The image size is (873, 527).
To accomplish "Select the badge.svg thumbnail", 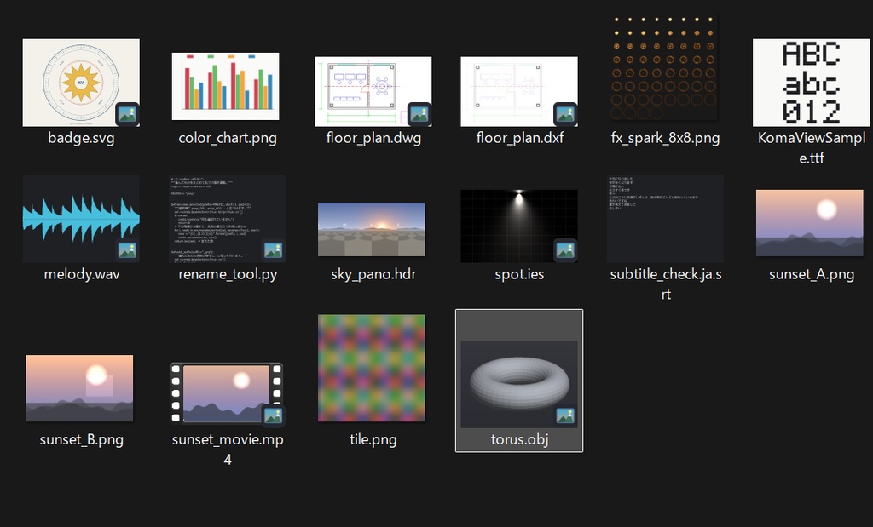I will (81, 83).
